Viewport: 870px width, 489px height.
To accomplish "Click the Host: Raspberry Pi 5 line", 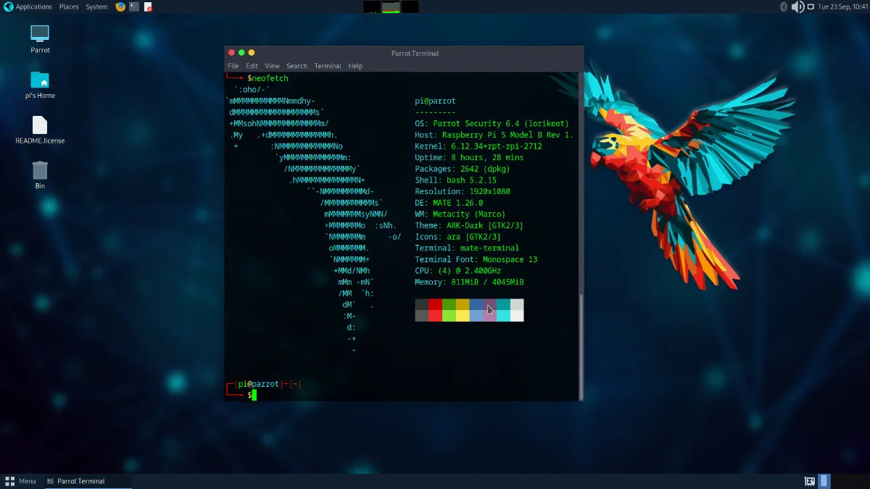I will tap(494, 135).
